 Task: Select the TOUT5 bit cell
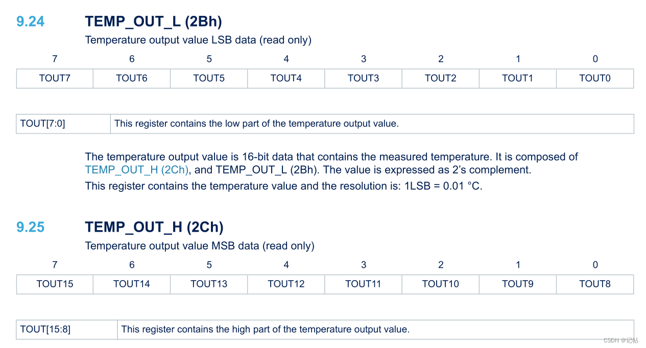point(209,79)
